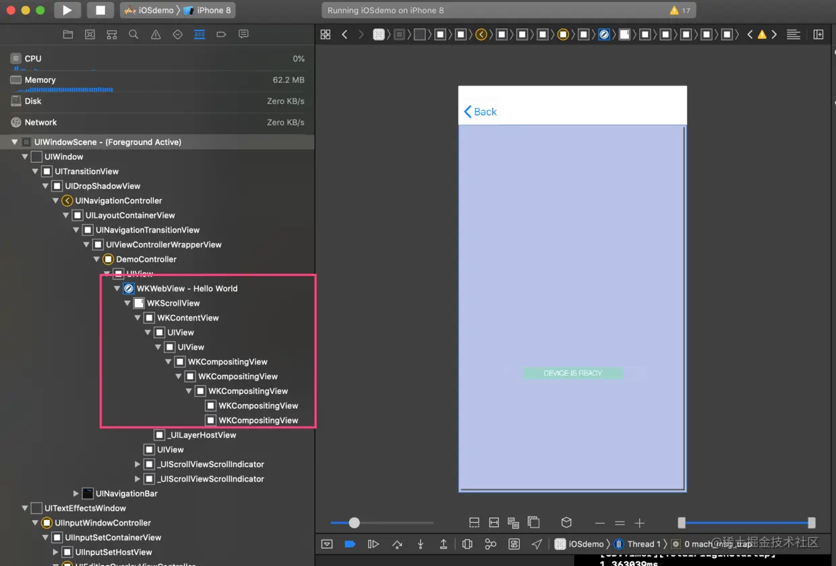Screen dimensions: 836x566
Task: Select the Memory gauge row
Action: pyautogui.click(x=157, y=81)
